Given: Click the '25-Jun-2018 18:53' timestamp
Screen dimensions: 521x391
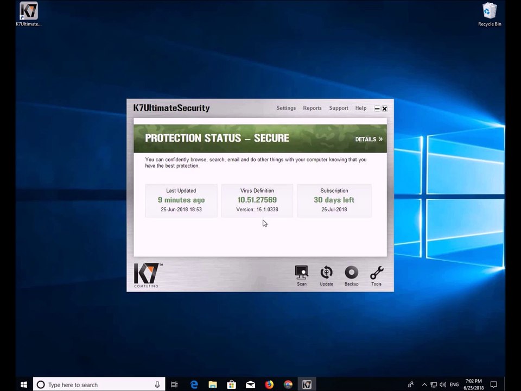Looking at the screenshot, I should click(x=181, y=210).
